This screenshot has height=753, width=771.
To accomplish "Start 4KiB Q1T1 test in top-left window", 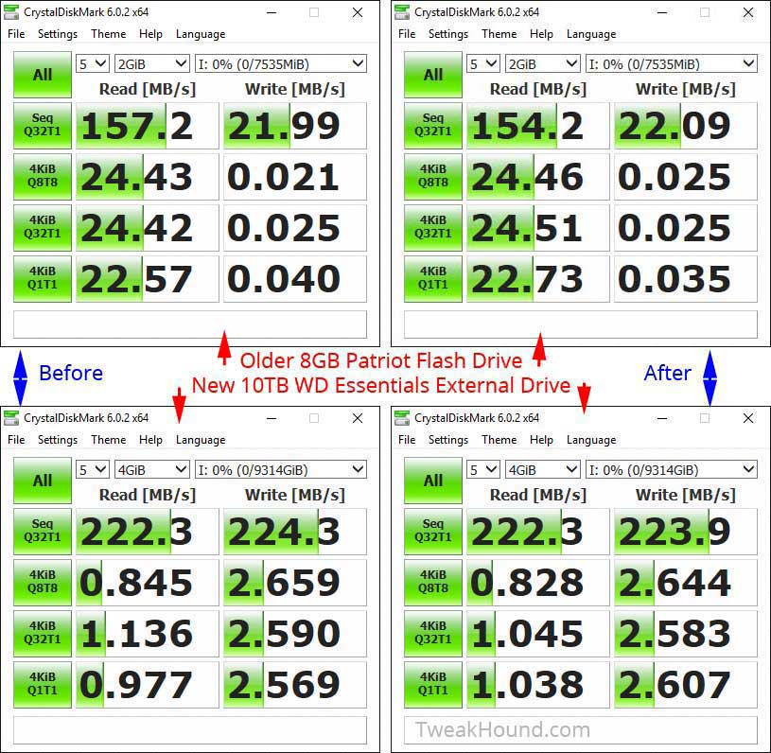I will (x=43, y=279).
